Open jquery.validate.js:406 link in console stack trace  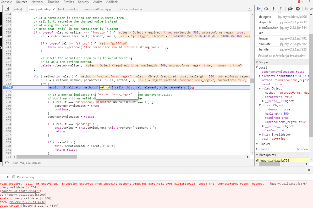(31, 198)
